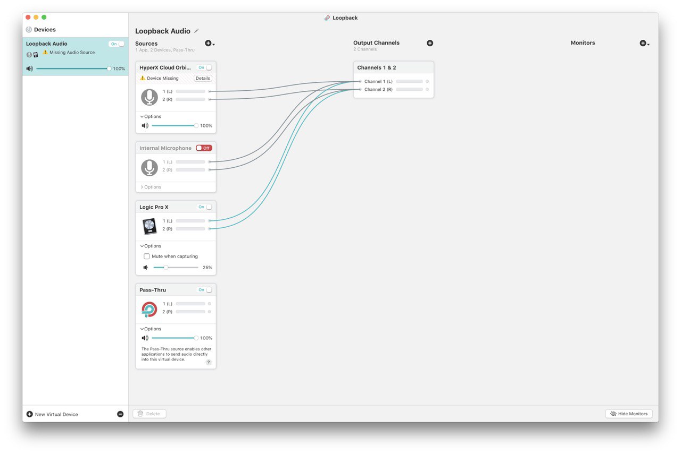
Task: Click the sidebar device volume speaker icon
Action: (29, 68)
